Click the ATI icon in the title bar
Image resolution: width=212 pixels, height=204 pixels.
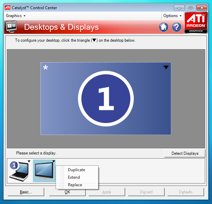[x=8, y=8]
